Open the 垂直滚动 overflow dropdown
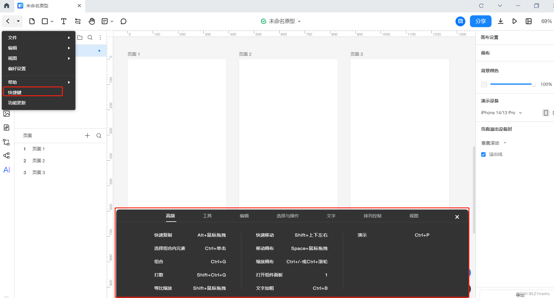This screenshot has height=298, width=554. tap(494, 143)
